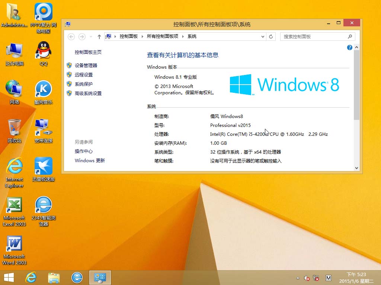Click the muted volume tray icon
The width and height of the screenshot is (381, 285).
(x=307, y=278)
